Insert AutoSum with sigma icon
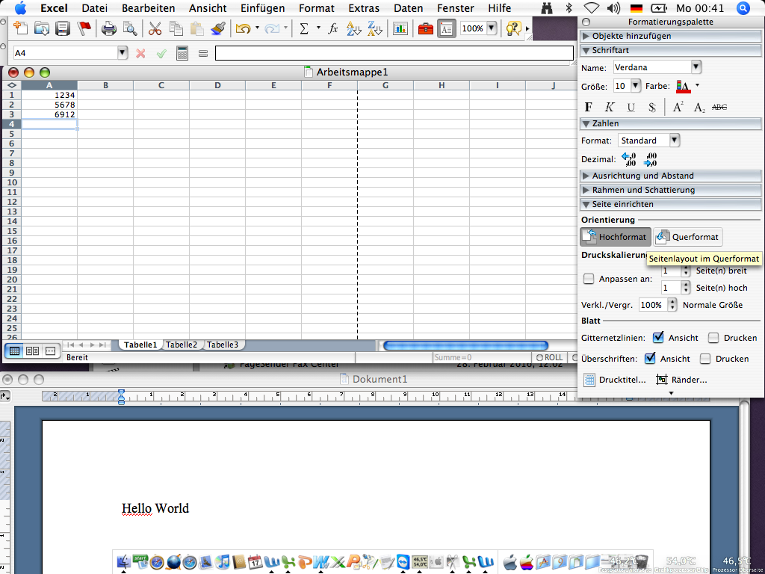Viewport: 765px width, 574px height. (x=304, y=28)
